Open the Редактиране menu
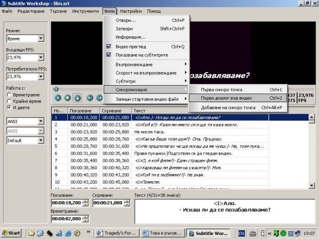Screen dimensions: 319x239 click(x=31, y=11)
